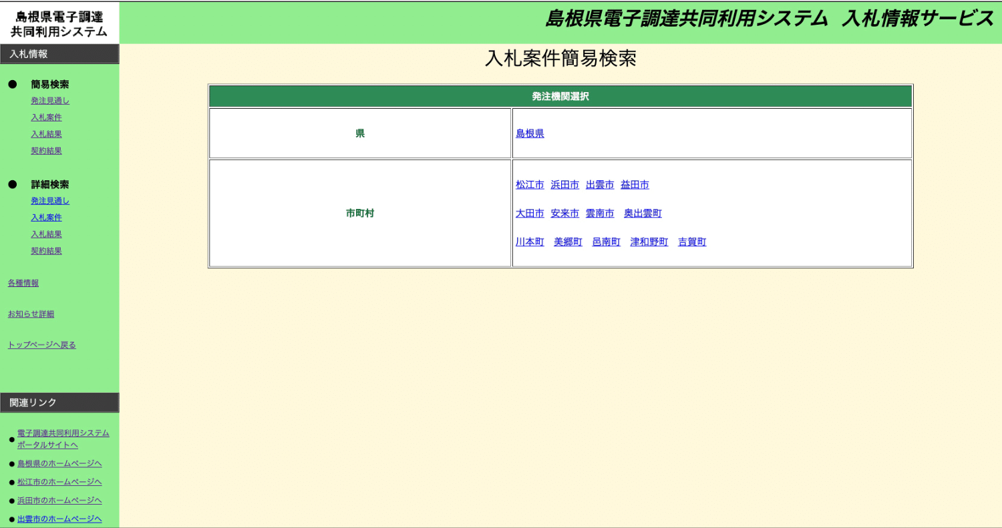
Task: Return via トップページへ戻る link
Action: pos(41,345)
